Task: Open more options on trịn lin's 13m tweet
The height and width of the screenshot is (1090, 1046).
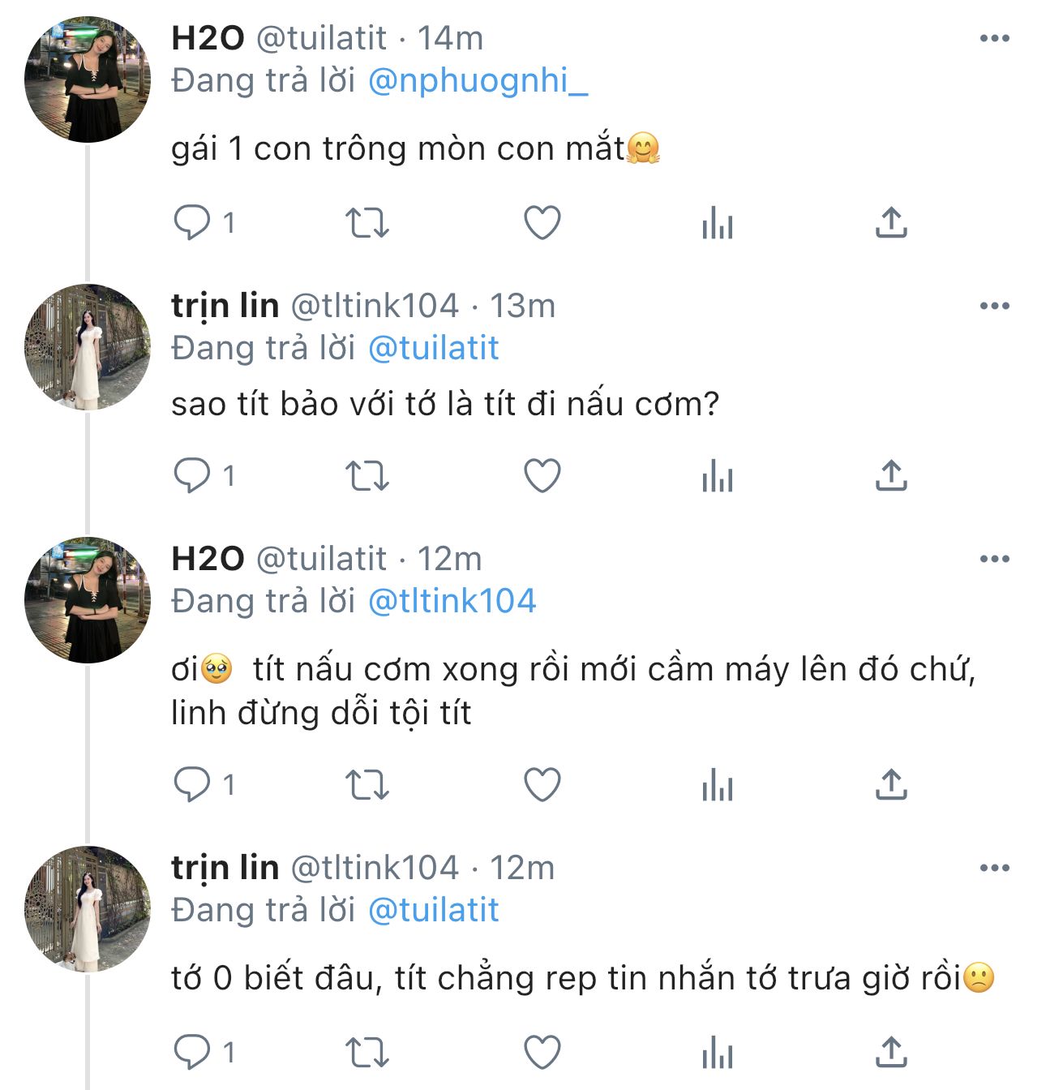Action: (x=995, y=306)
